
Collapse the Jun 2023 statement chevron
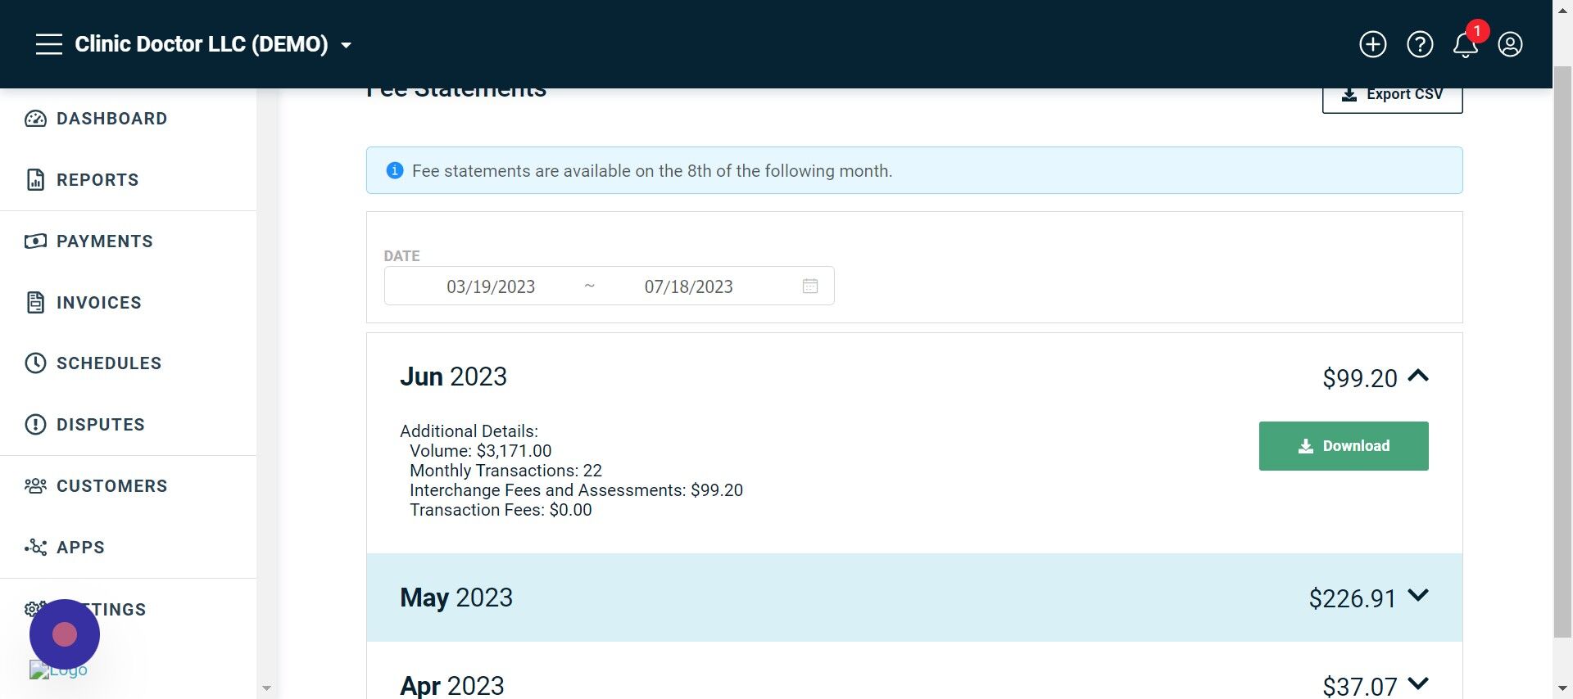coord(1418,376)
